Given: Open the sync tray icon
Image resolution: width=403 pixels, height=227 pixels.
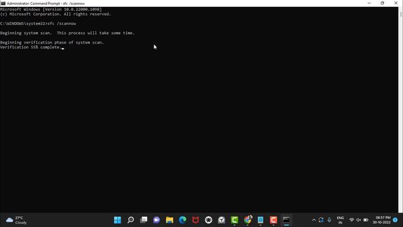Looking at the screenshot, I should coord(321,220).
